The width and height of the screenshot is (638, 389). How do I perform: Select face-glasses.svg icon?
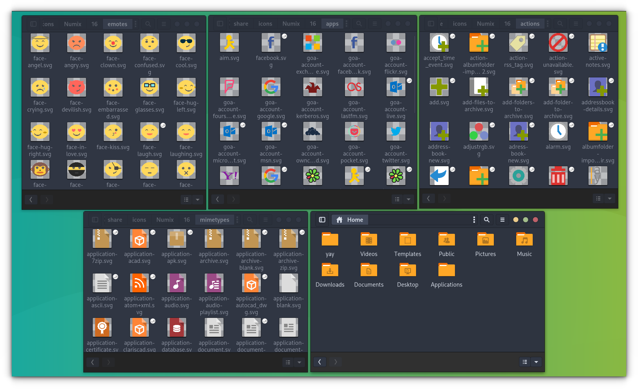pyautogui.click(x=150, y=87)
